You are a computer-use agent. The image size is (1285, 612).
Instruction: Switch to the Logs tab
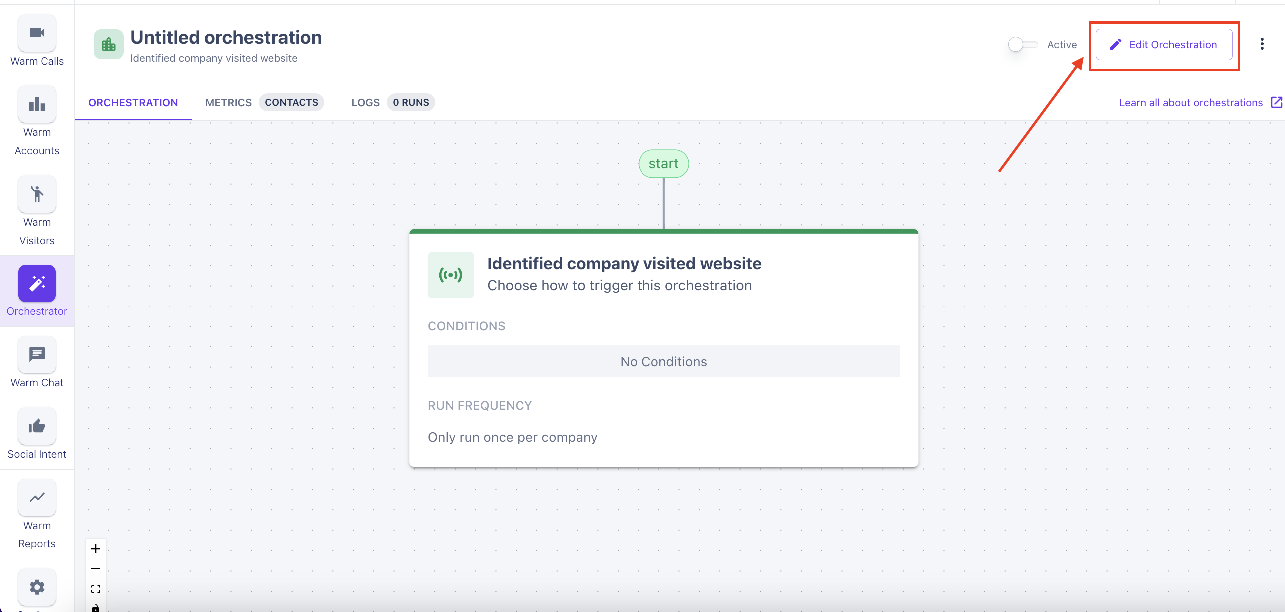point(365,103)
